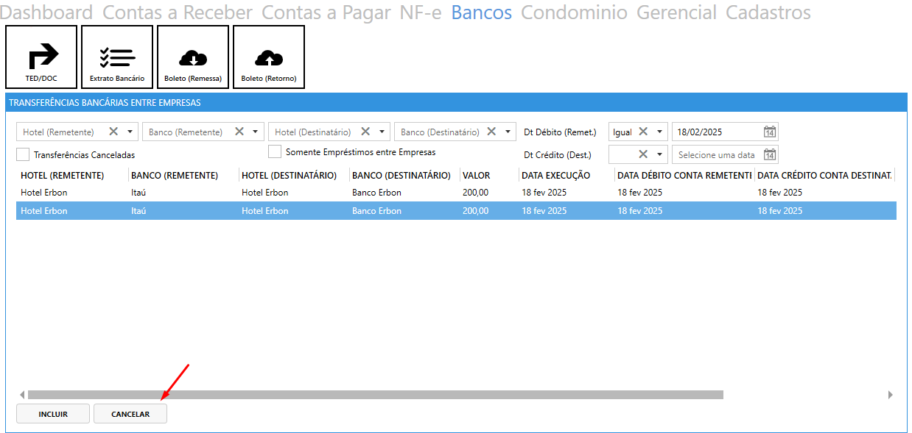This screenshot has width=912, height=433.
Task: Check Somente Empréstimos entre Empresas
Action: 275,151
